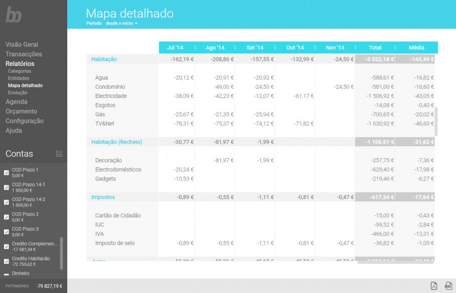Screen dimensions: 456x293
Task: Go to Transacções section
Action: (x=24, y=54)
